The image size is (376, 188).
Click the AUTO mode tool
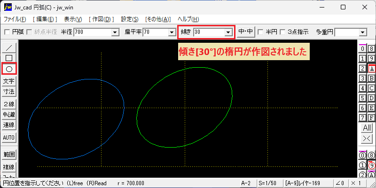pyautogui.click(x=9, y=138)
